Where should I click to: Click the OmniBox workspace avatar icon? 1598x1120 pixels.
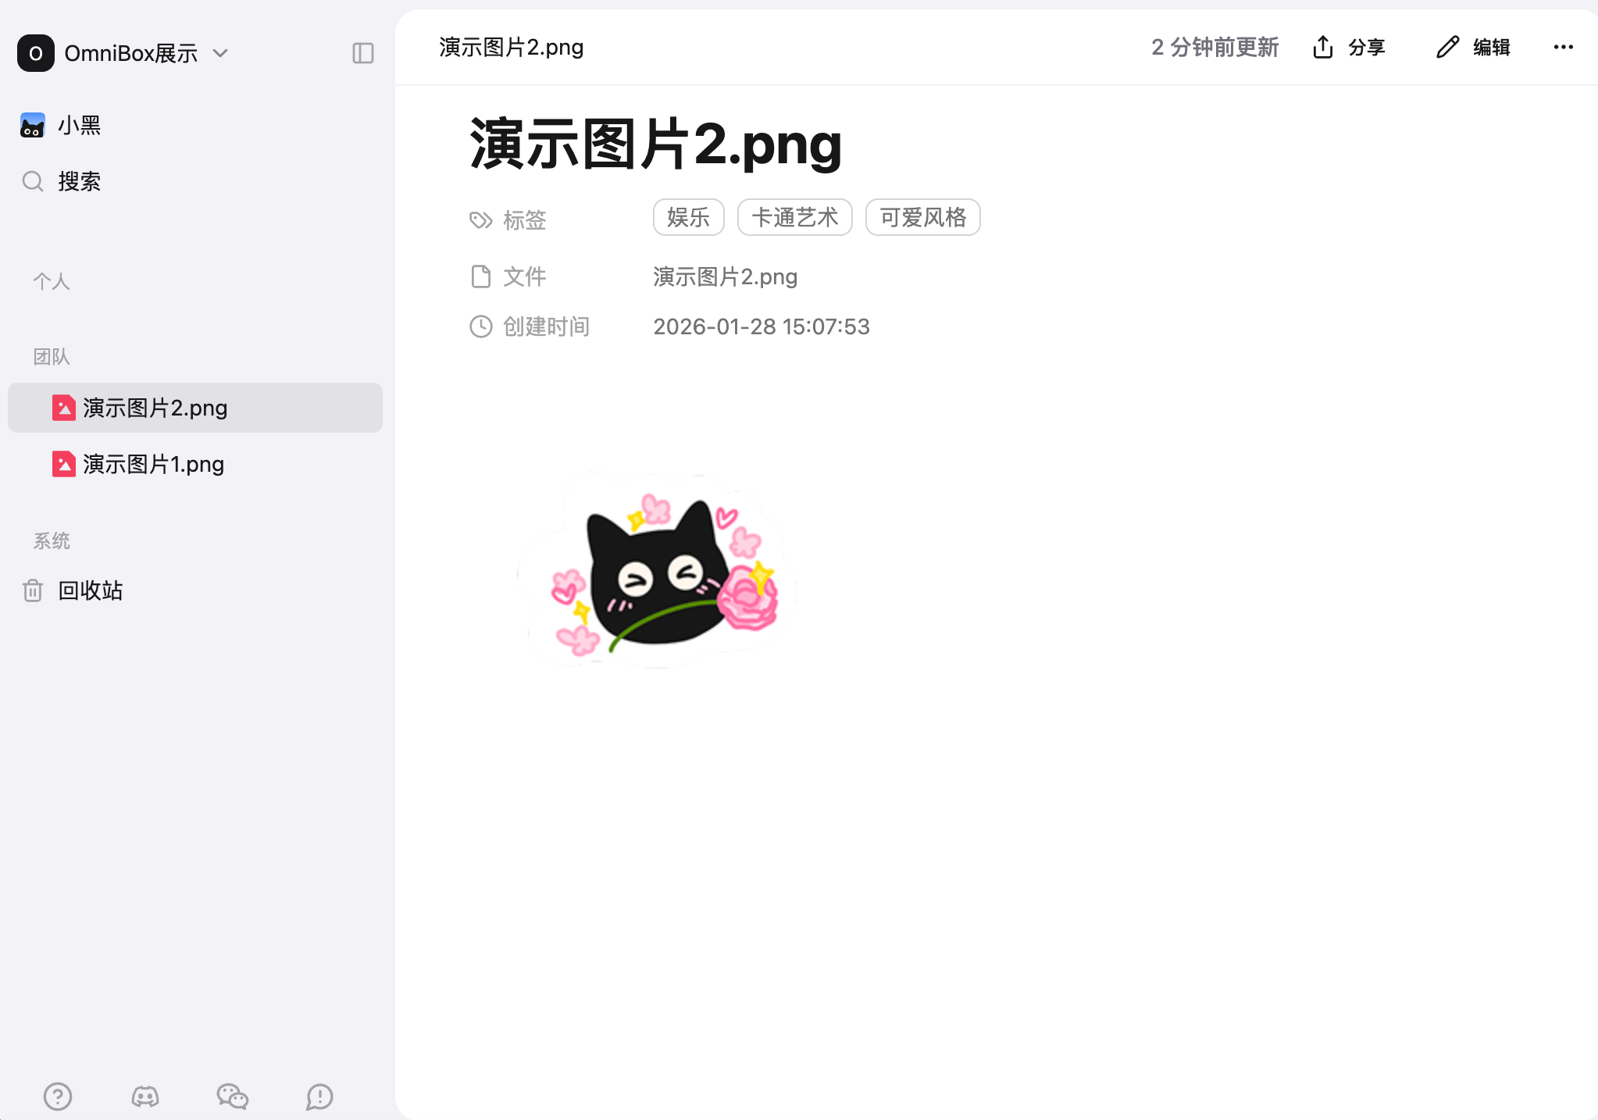point(36,53)
